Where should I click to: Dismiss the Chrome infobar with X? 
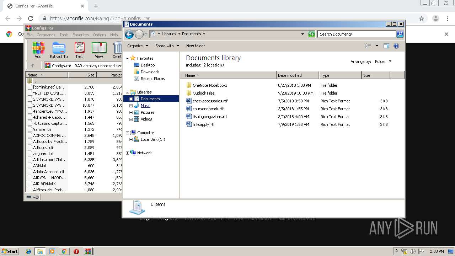pyautogui.click(x=446, y=34)
